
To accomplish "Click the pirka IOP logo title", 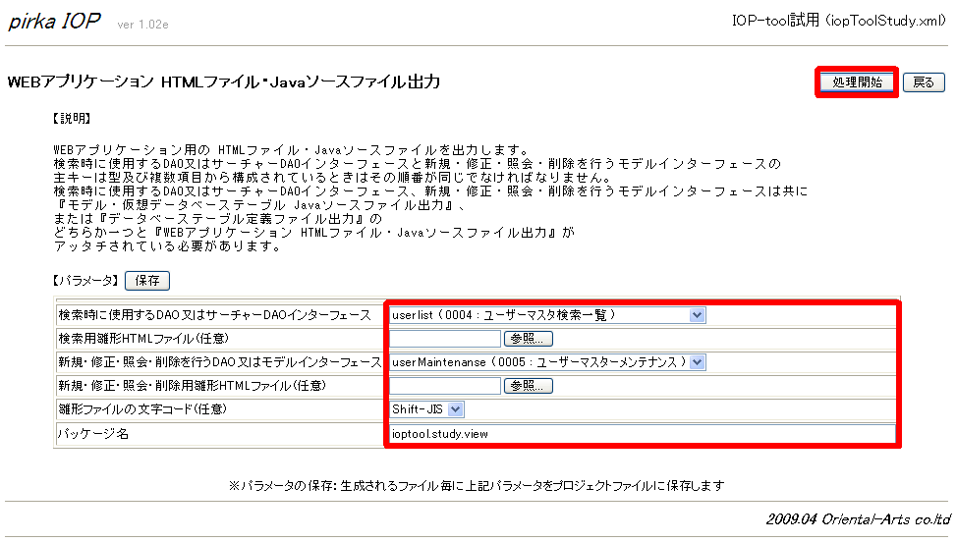I will coord(55,22).
